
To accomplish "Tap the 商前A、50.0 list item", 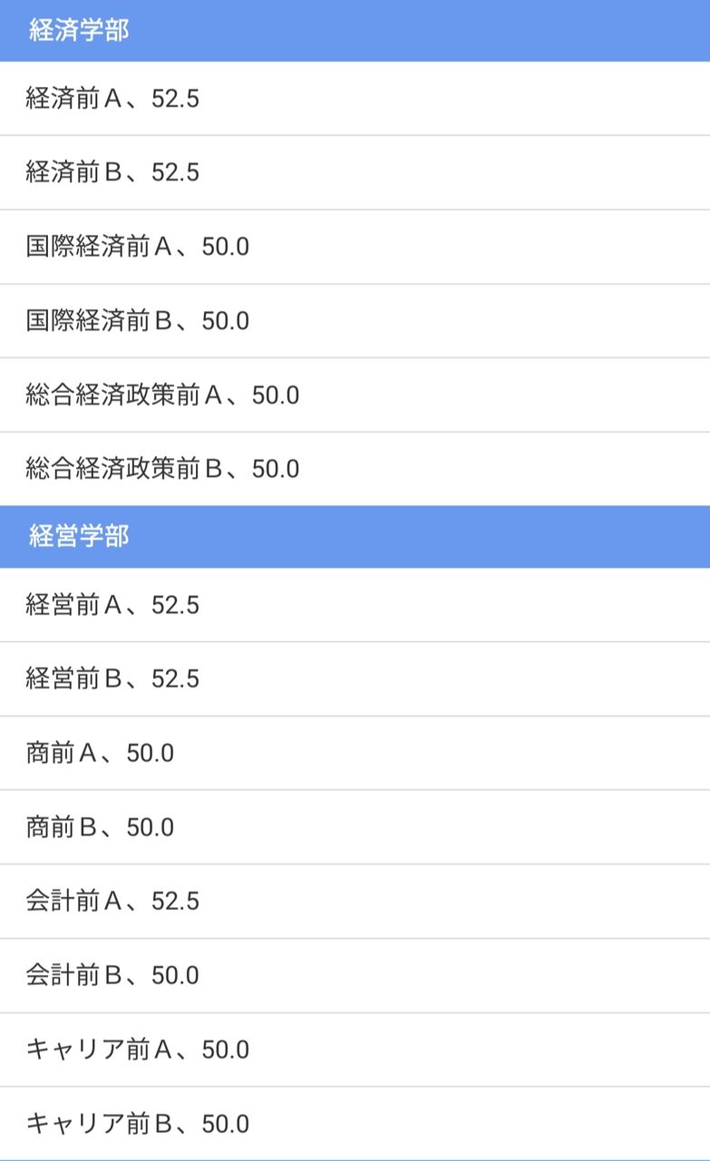I will [355, 754].
